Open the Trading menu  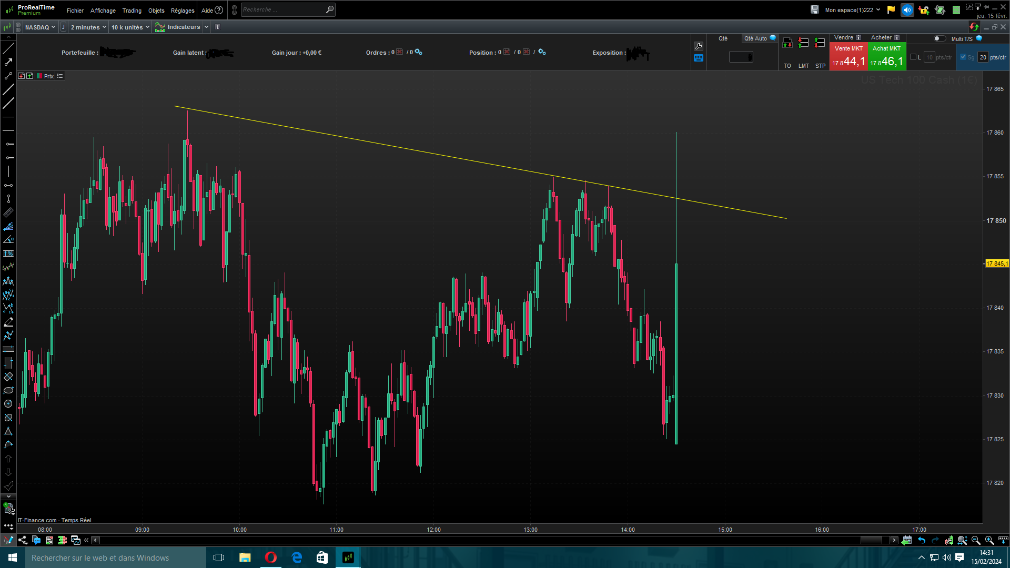pos(132,11)
